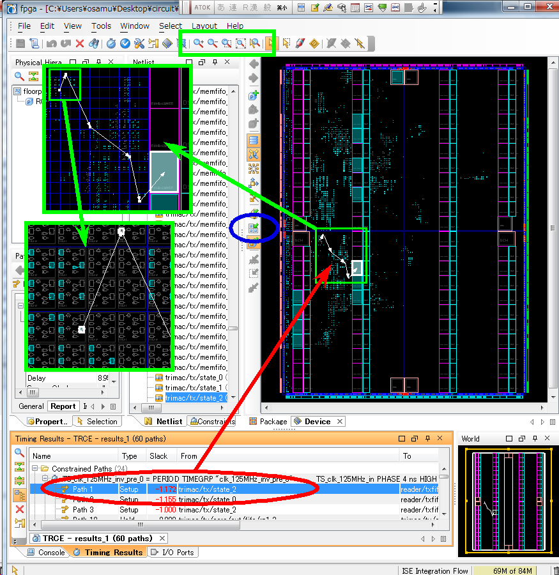Click the Slack column header
This screenshot has height=575, width=559.
tap(158, 456)
